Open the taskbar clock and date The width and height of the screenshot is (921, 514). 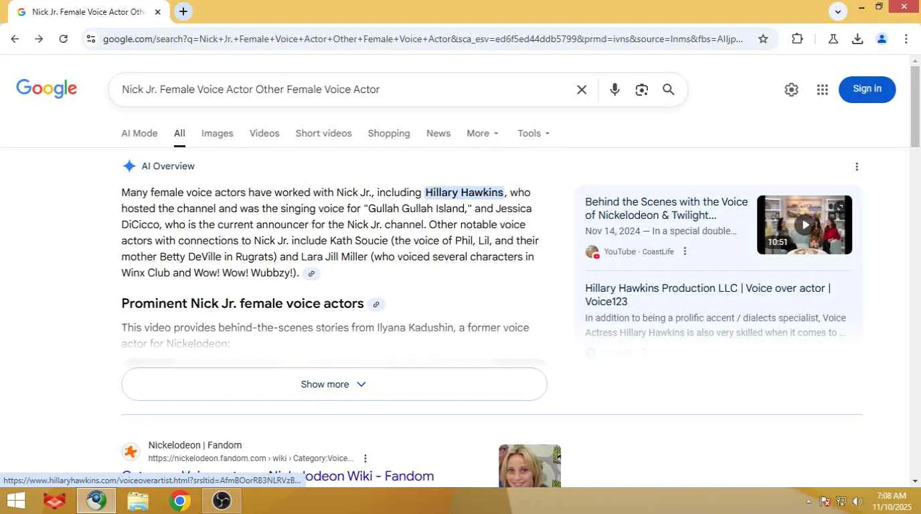click(892, 501)
